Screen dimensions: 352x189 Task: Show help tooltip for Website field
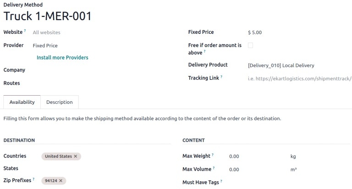25,31
